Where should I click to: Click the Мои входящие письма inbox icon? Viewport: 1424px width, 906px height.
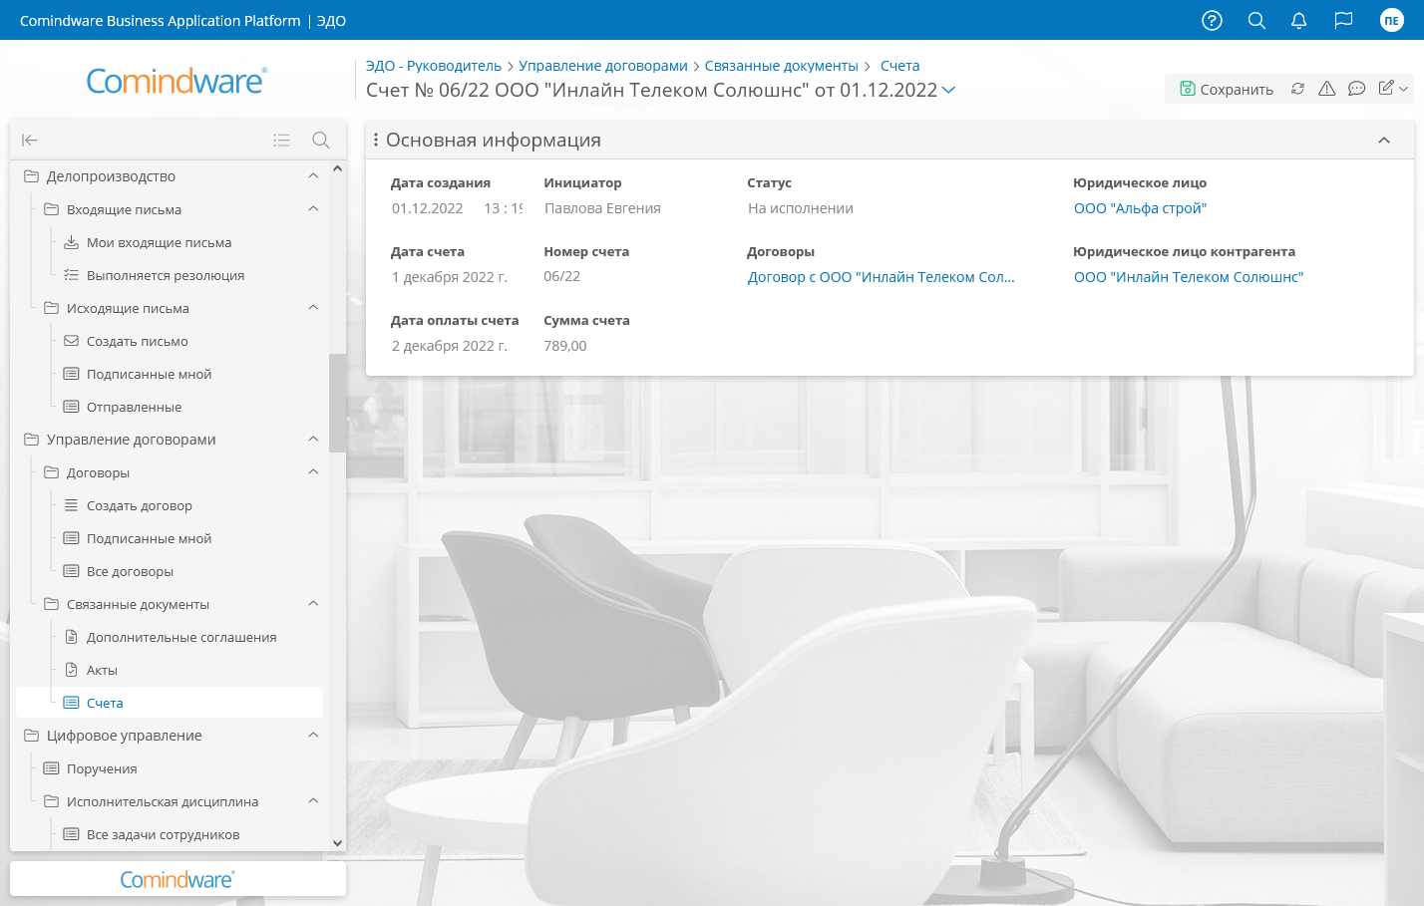point(71,242)
